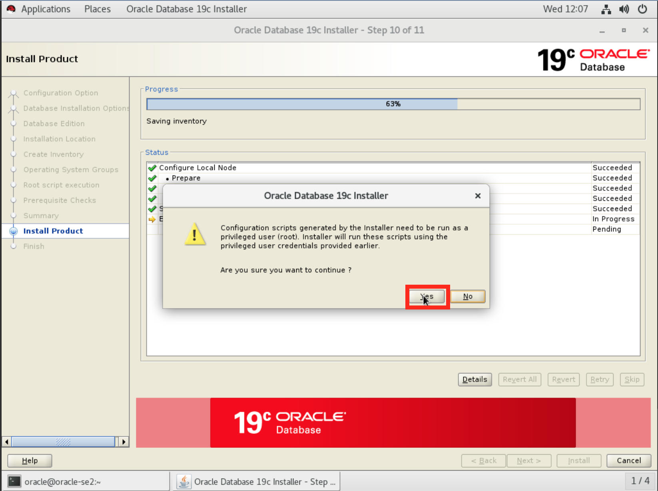This screenshot has width=658, height=491.
Task: Click the Revert button
Action: click(564, 379)
